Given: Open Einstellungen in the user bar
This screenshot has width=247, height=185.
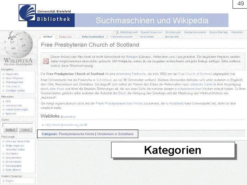Looking at the screenshot, I should [x=173, y=32].
